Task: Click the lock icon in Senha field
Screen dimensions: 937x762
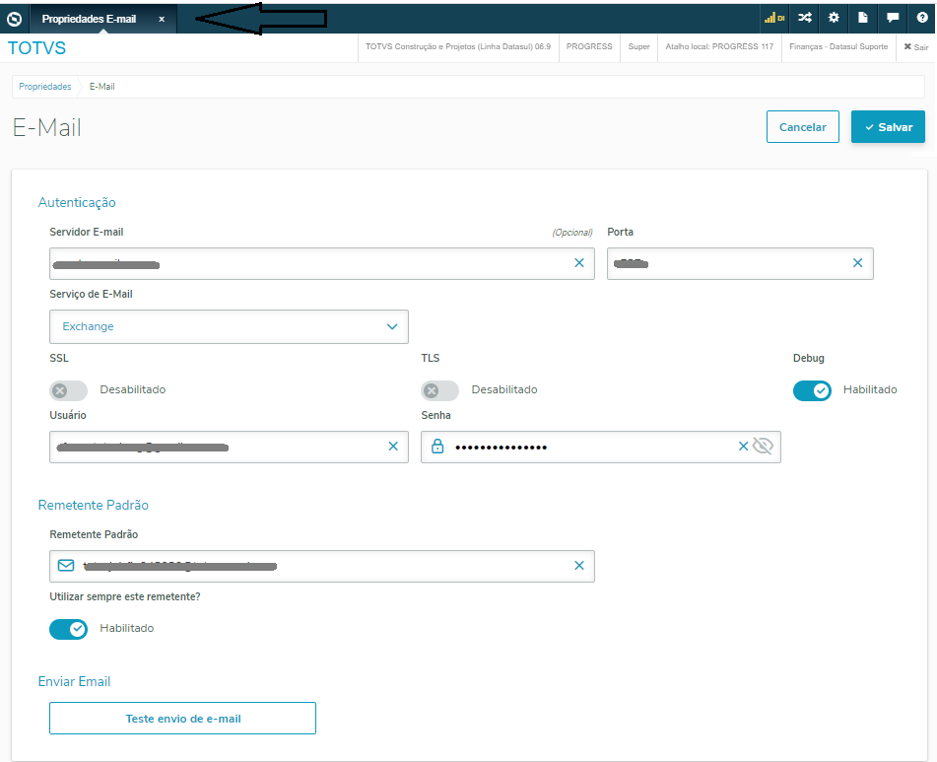Action: [x=437, y=447]
